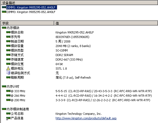Click the 内存模块 section group icon
158x123 pixels.
pyautogui.click(x=4, y=28)
